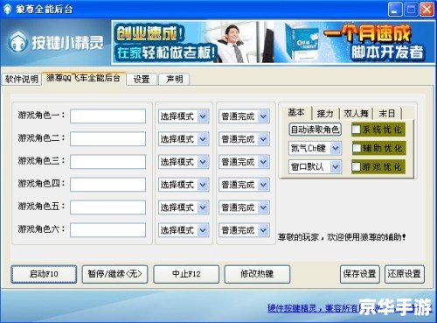Click the 保存设置 button
The image size is (437, 323).
point(360,274)
